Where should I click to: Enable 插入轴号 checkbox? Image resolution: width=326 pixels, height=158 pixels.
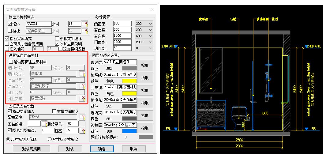7,49
